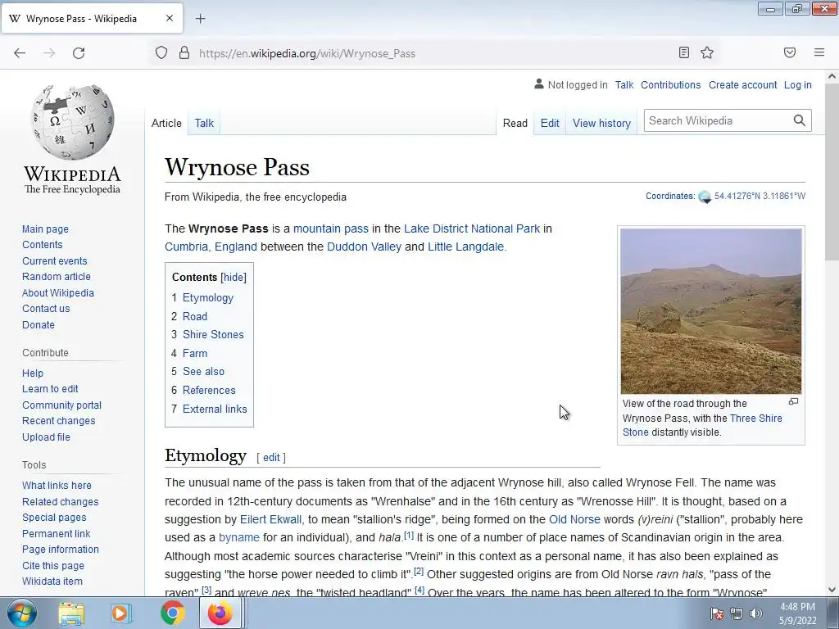Open a new tab with plus button
This screenshot has width=839, height=629.
pyautogui.click(x=200, y=19)
